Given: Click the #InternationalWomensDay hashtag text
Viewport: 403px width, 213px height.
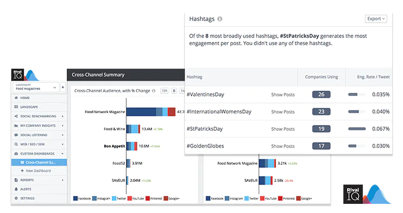Looking at the screenshot, I should (x=219, y=112).
